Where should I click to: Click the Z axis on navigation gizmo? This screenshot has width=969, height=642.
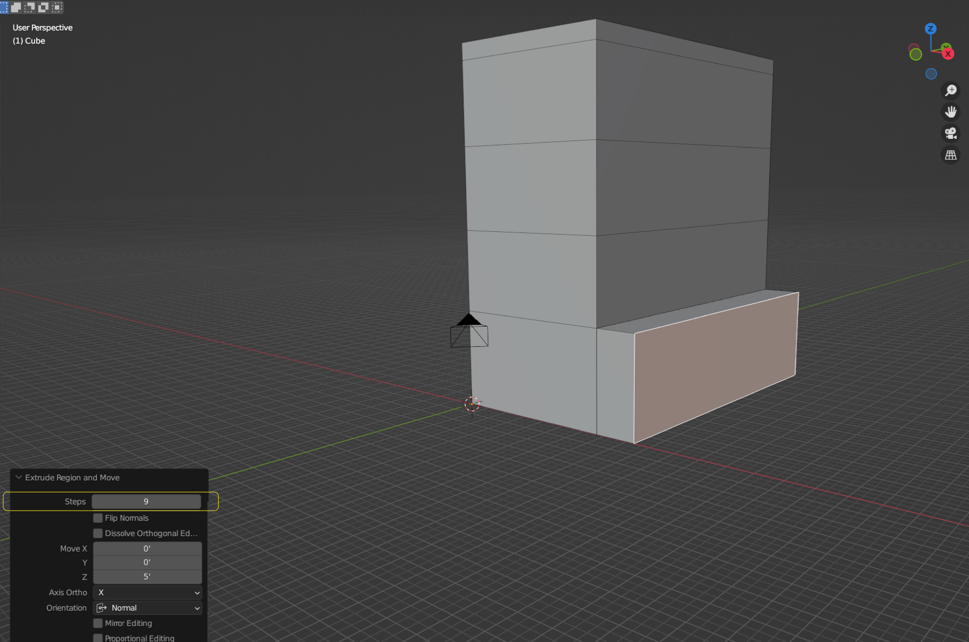click(930, 29)
